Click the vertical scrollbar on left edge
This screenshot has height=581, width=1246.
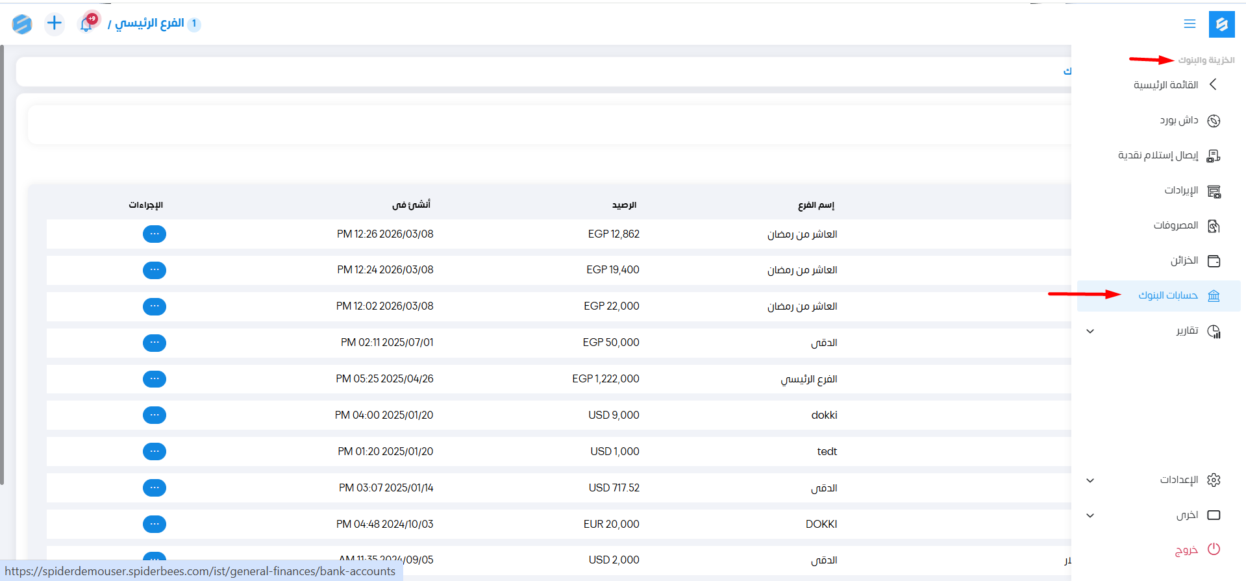[x=2, y=260]
